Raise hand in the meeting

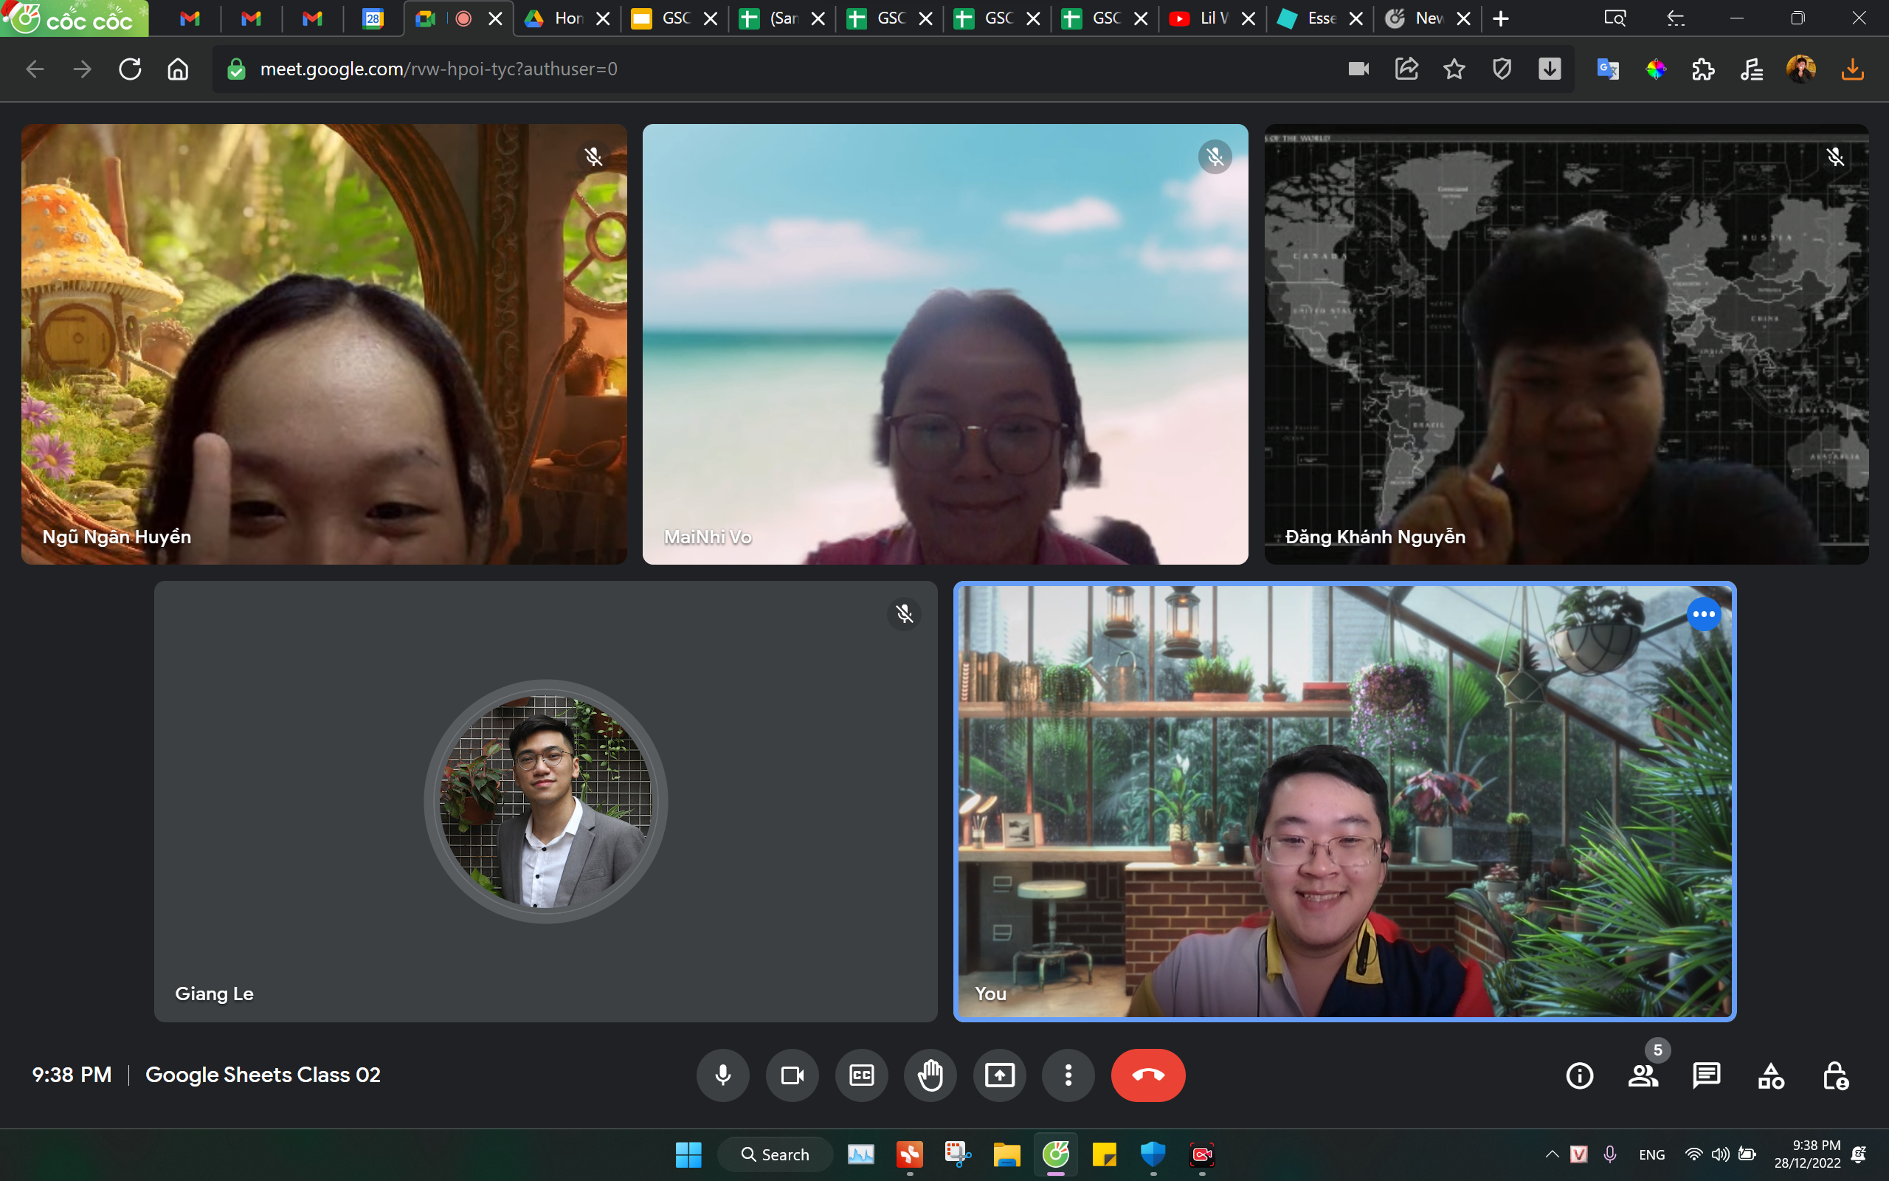click(930, 1075)
